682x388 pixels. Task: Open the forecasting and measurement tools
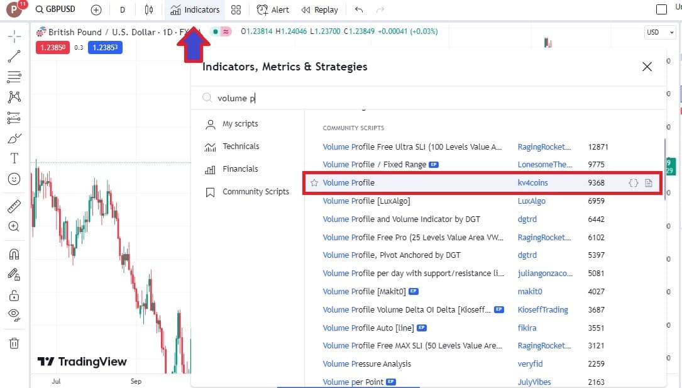tap(14, 118)
